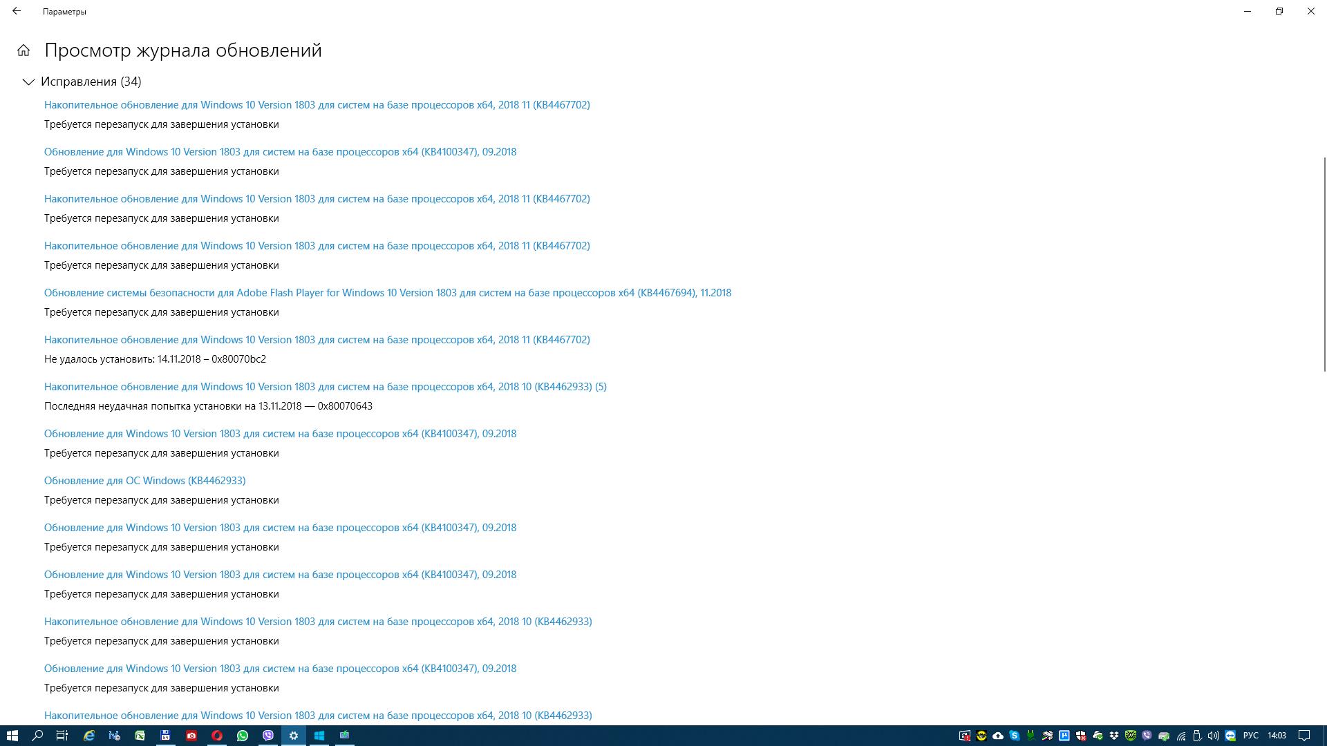Click the safely remove USB tray icon
The width and height of the screenshot is (1327, 746).
click(x=1197, y=736)
